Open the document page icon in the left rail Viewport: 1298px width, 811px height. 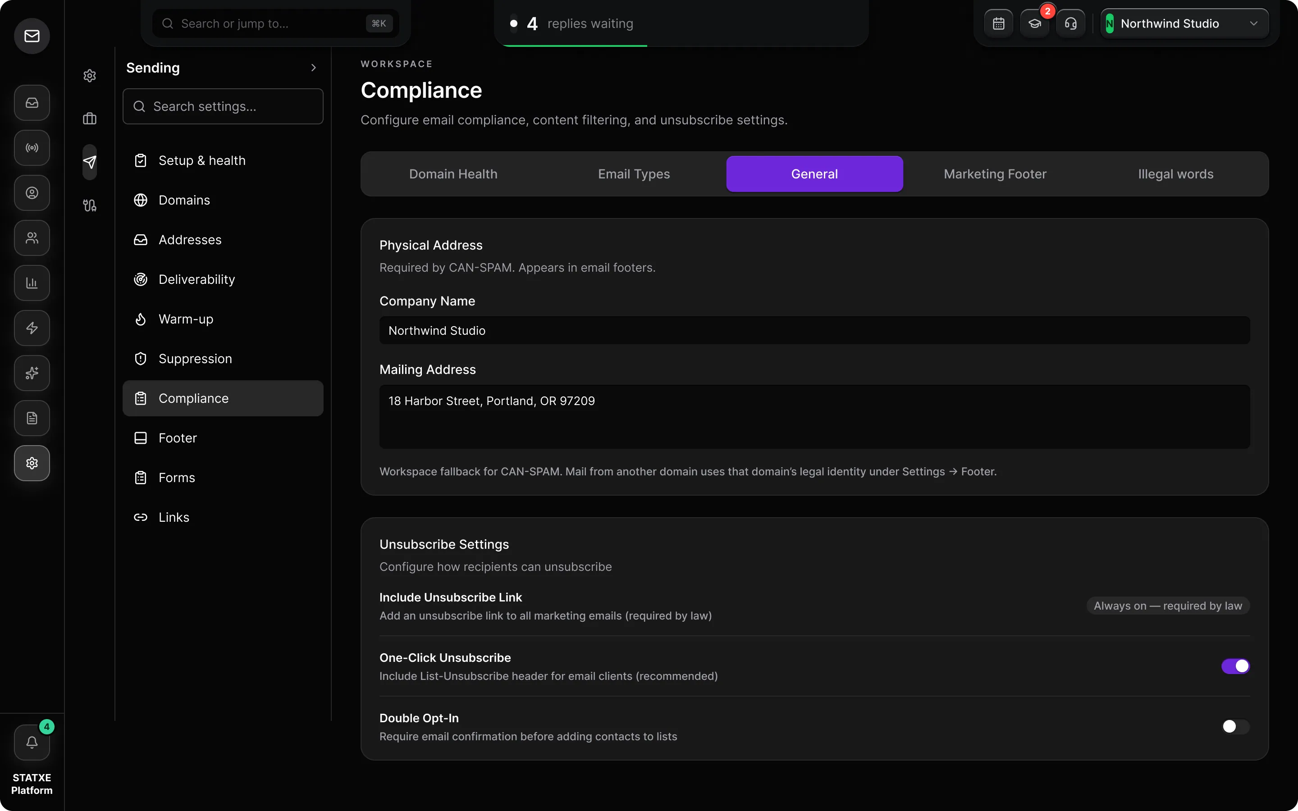(32, 419)
